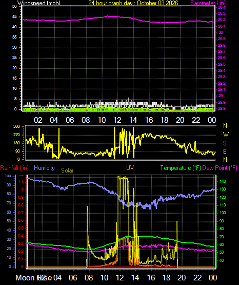Click the 100 humidity scale value
This screenshot has height=285, width=239.
(8, 176)
